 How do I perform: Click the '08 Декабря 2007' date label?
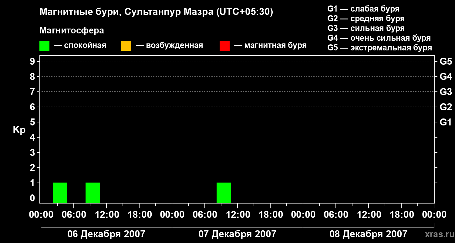[x=368, y=234]
